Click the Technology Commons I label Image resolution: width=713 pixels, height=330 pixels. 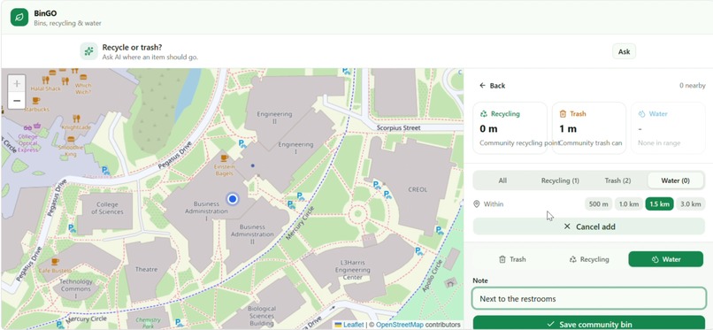(x=75, y=288)
